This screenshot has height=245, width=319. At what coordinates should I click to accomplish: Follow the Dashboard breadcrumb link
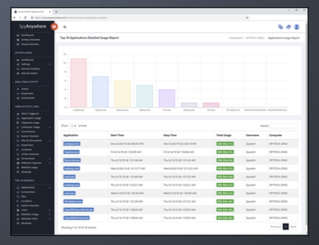[x=236, y=38]
